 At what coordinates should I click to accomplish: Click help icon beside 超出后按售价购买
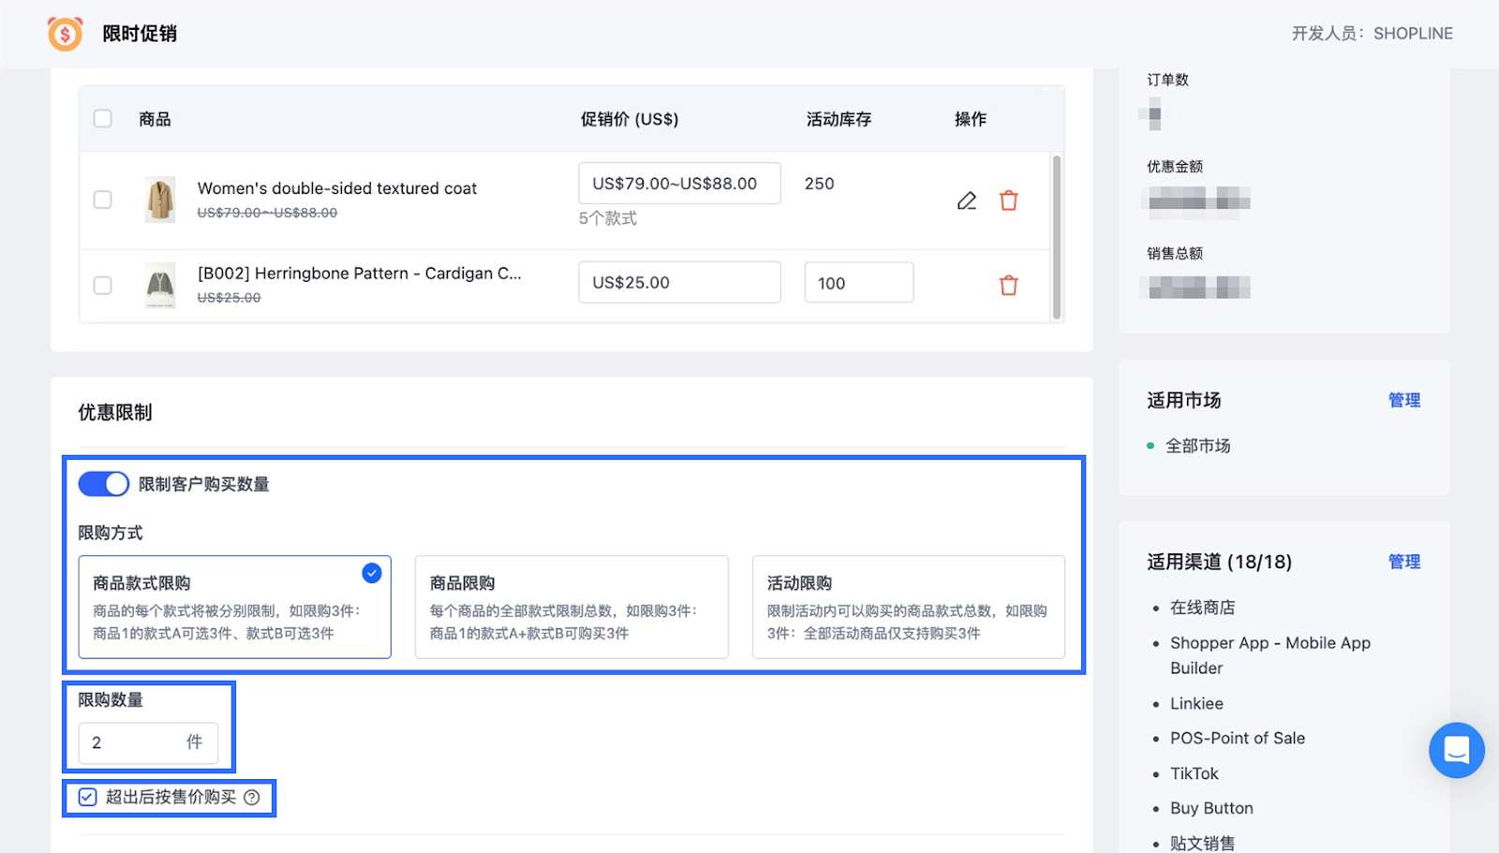click(x=252, y=798)
